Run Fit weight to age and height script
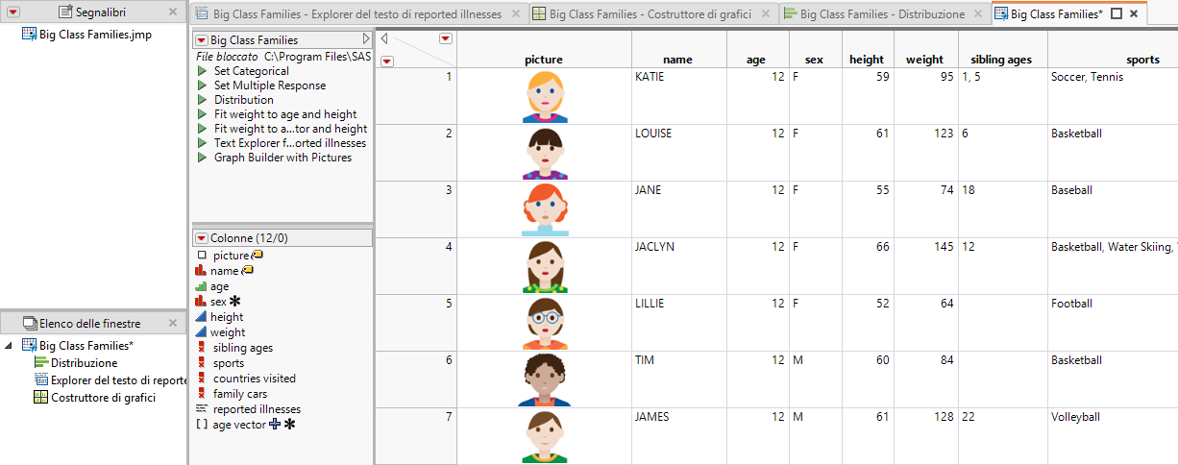The width and height of the screenshot is (1178, 465). (x=202, y=114)
